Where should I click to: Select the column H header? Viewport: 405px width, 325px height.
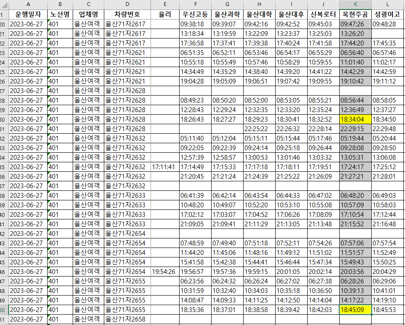pos(258,4)
